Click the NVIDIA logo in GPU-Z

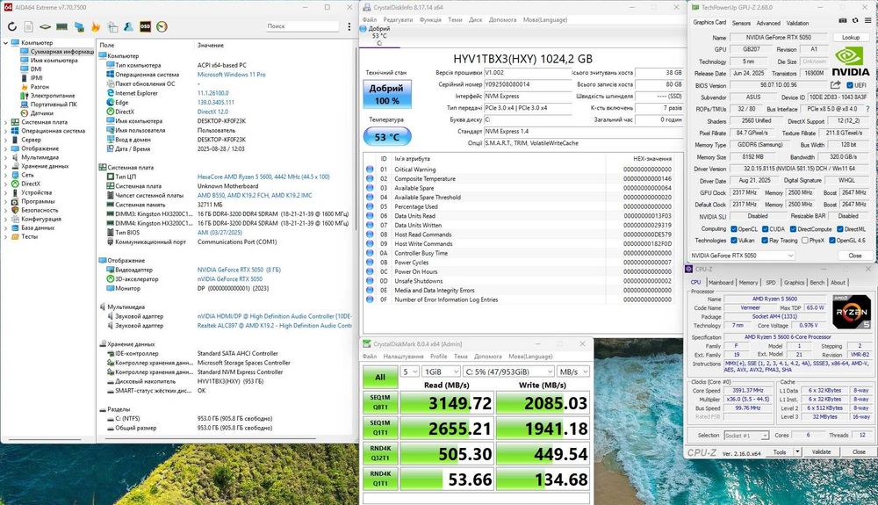point(850,61)
